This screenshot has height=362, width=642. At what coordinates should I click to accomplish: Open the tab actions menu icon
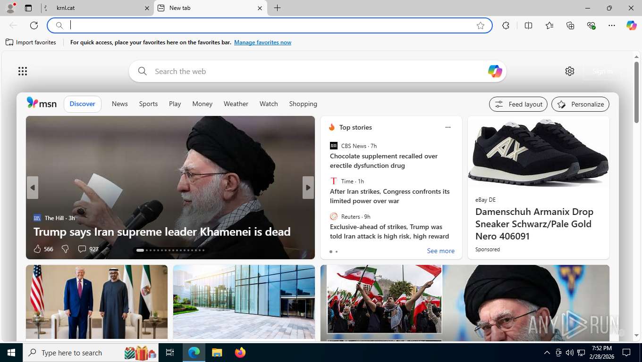pyautogui.click(x=28, y=8)
